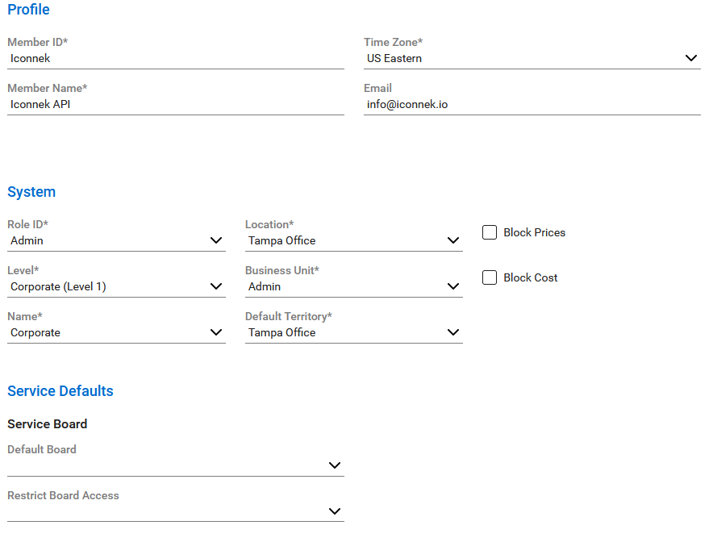
Task: Click the Profile section heading
Action: click(x=28, y=10)
